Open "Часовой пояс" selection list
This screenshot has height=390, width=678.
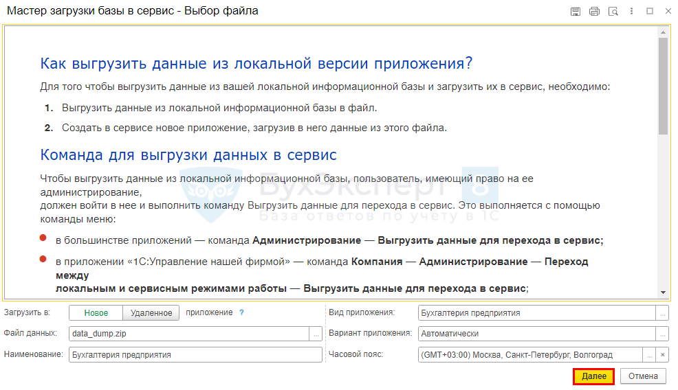648,355
